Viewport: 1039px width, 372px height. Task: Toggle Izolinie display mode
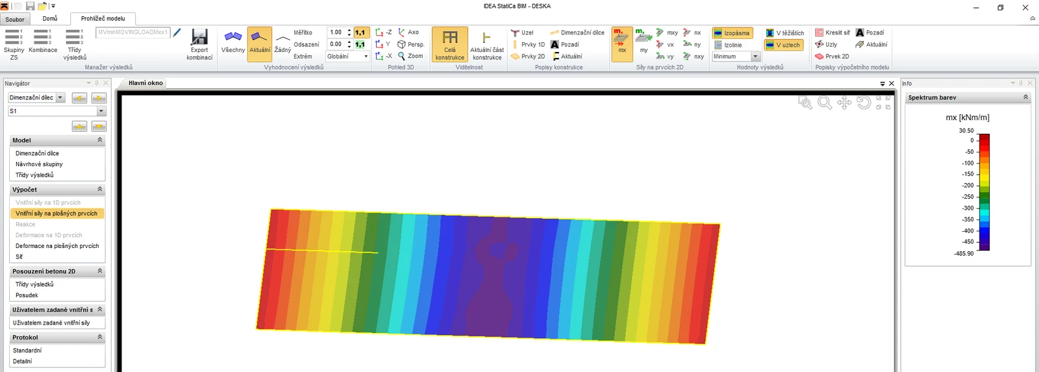point(728,45)
